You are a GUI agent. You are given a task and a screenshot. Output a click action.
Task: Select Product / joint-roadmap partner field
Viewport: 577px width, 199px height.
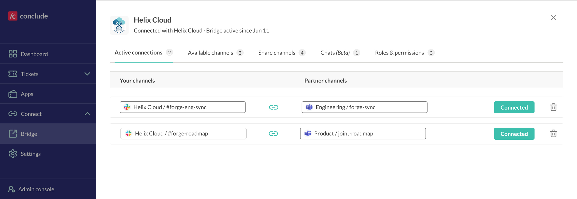pyautogui.click(x=363, y=133)
